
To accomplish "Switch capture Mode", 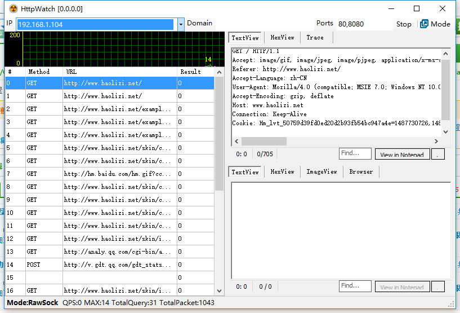I will pos(435,24).
